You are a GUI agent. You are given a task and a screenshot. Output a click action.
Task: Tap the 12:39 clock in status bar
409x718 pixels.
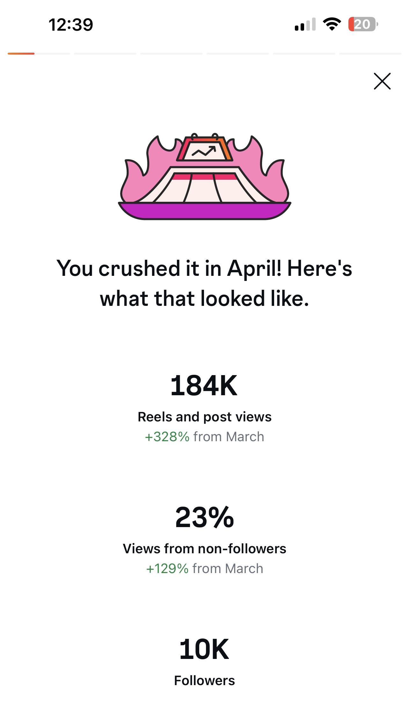(70, 25)
